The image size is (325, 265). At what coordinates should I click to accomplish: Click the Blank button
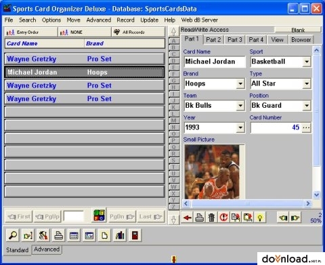298,30
